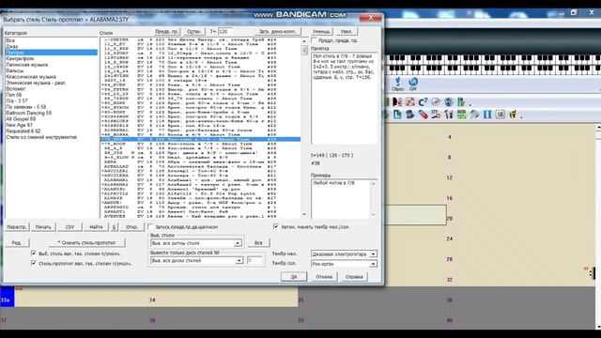
Task: Click the yellow plug icon in lower toolbar
Action: click(x=513, y=115)
